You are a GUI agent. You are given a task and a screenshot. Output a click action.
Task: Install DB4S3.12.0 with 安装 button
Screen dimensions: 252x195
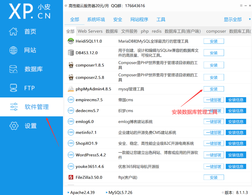[x=214, y=53]
